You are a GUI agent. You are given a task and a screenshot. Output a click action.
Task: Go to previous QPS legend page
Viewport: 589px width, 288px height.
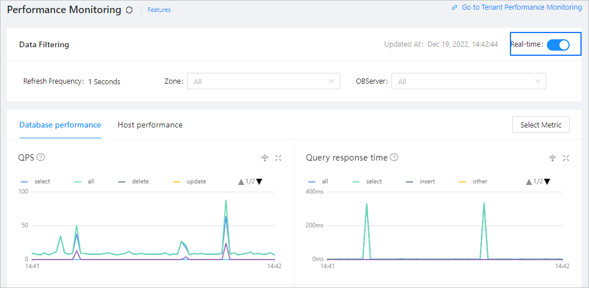(241, 182)
